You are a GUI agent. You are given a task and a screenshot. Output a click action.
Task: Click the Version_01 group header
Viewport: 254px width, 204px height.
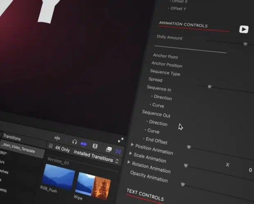point(58,161)
